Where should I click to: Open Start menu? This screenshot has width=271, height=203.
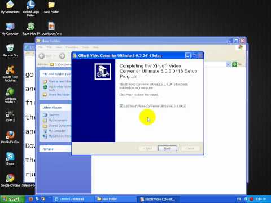point(12,199)
